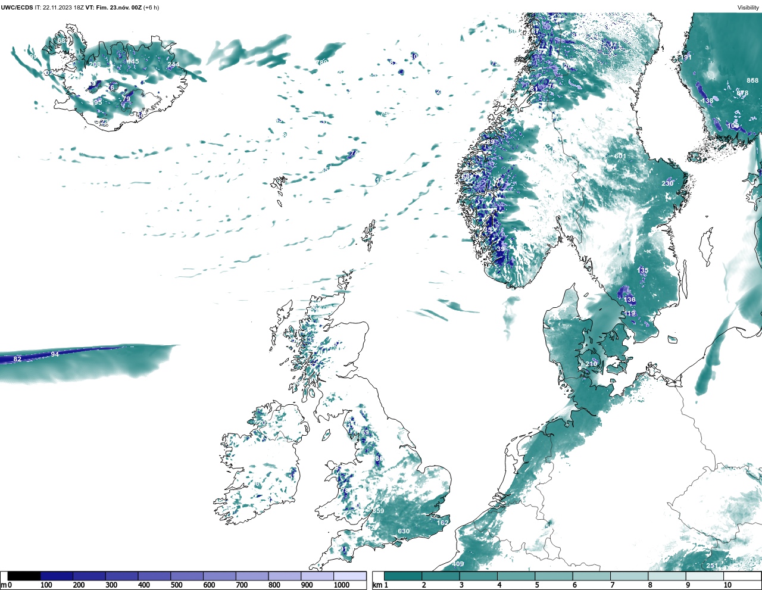Click the '244' value over eastern Iceland
This screenshot has height=590, width=762.
173,64
